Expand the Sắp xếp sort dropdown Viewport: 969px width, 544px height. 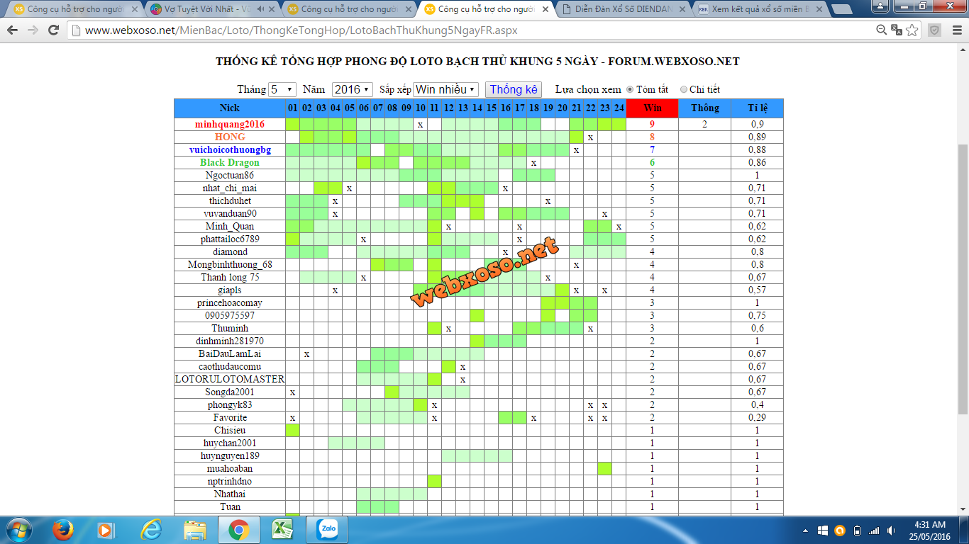click(445, 90)
